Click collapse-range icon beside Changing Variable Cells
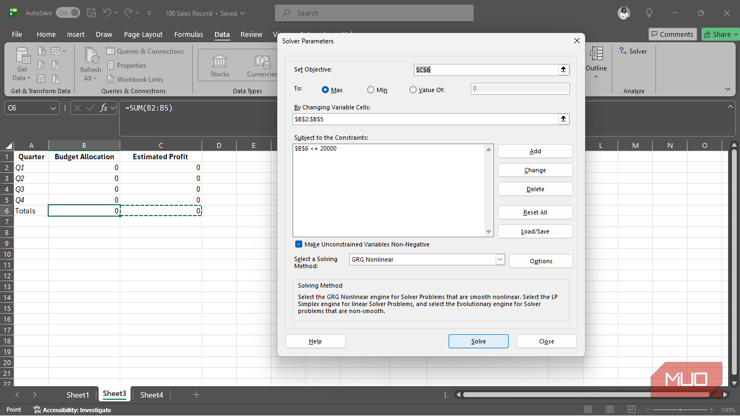Screen dimensions: 740x416 click(563, 119)
